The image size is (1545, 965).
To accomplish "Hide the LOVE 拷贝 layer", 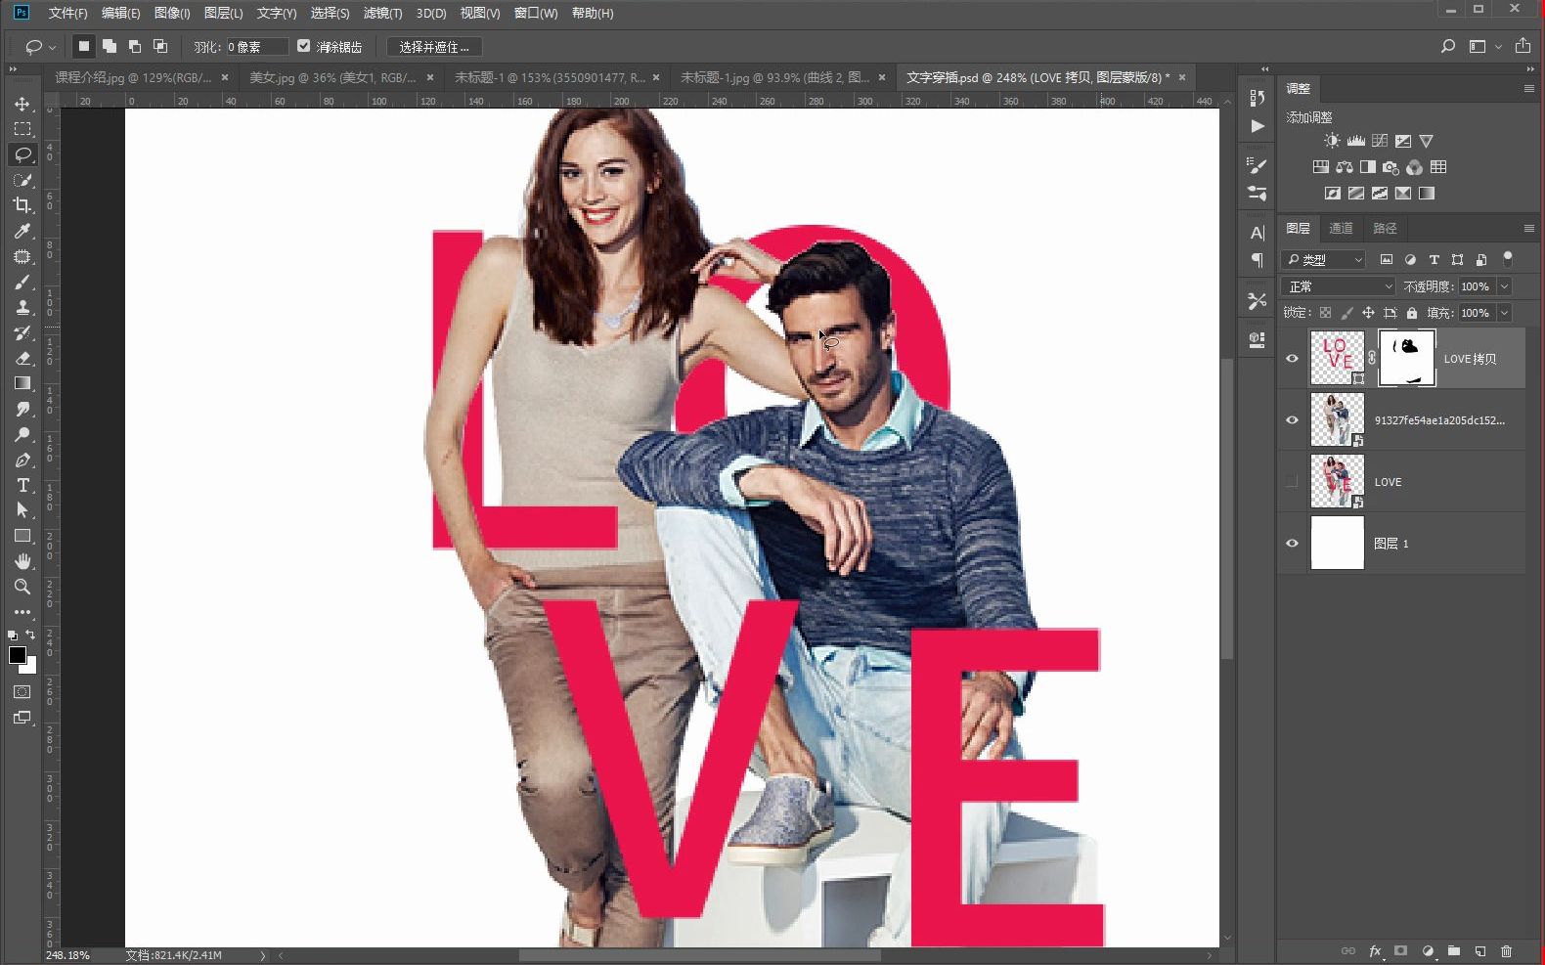I will point(1292,359).
